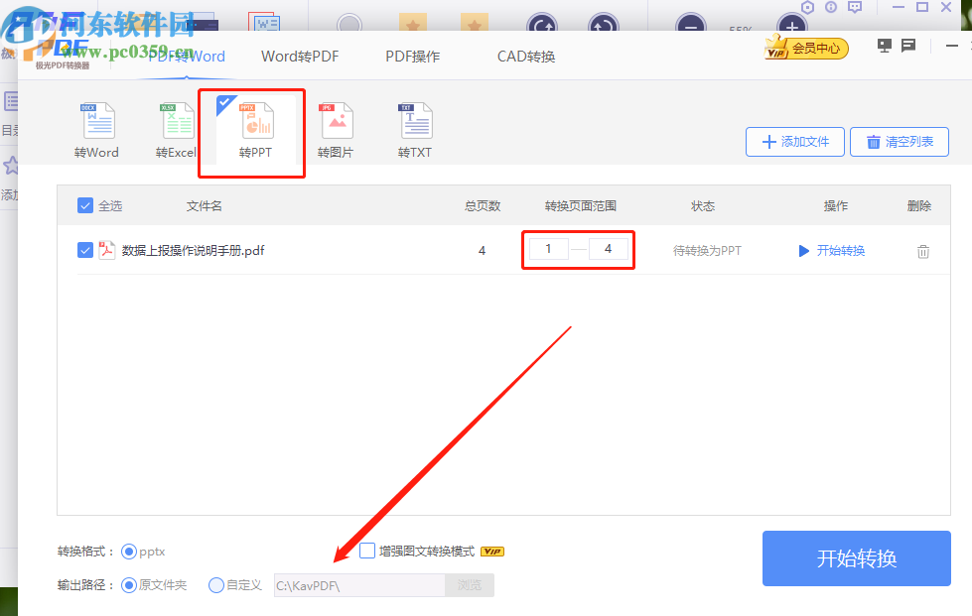Viewport: 972px width, 616px height.
Task: Toggle the 全选 select-all checkbox
Action: click(x=85, y=205)
